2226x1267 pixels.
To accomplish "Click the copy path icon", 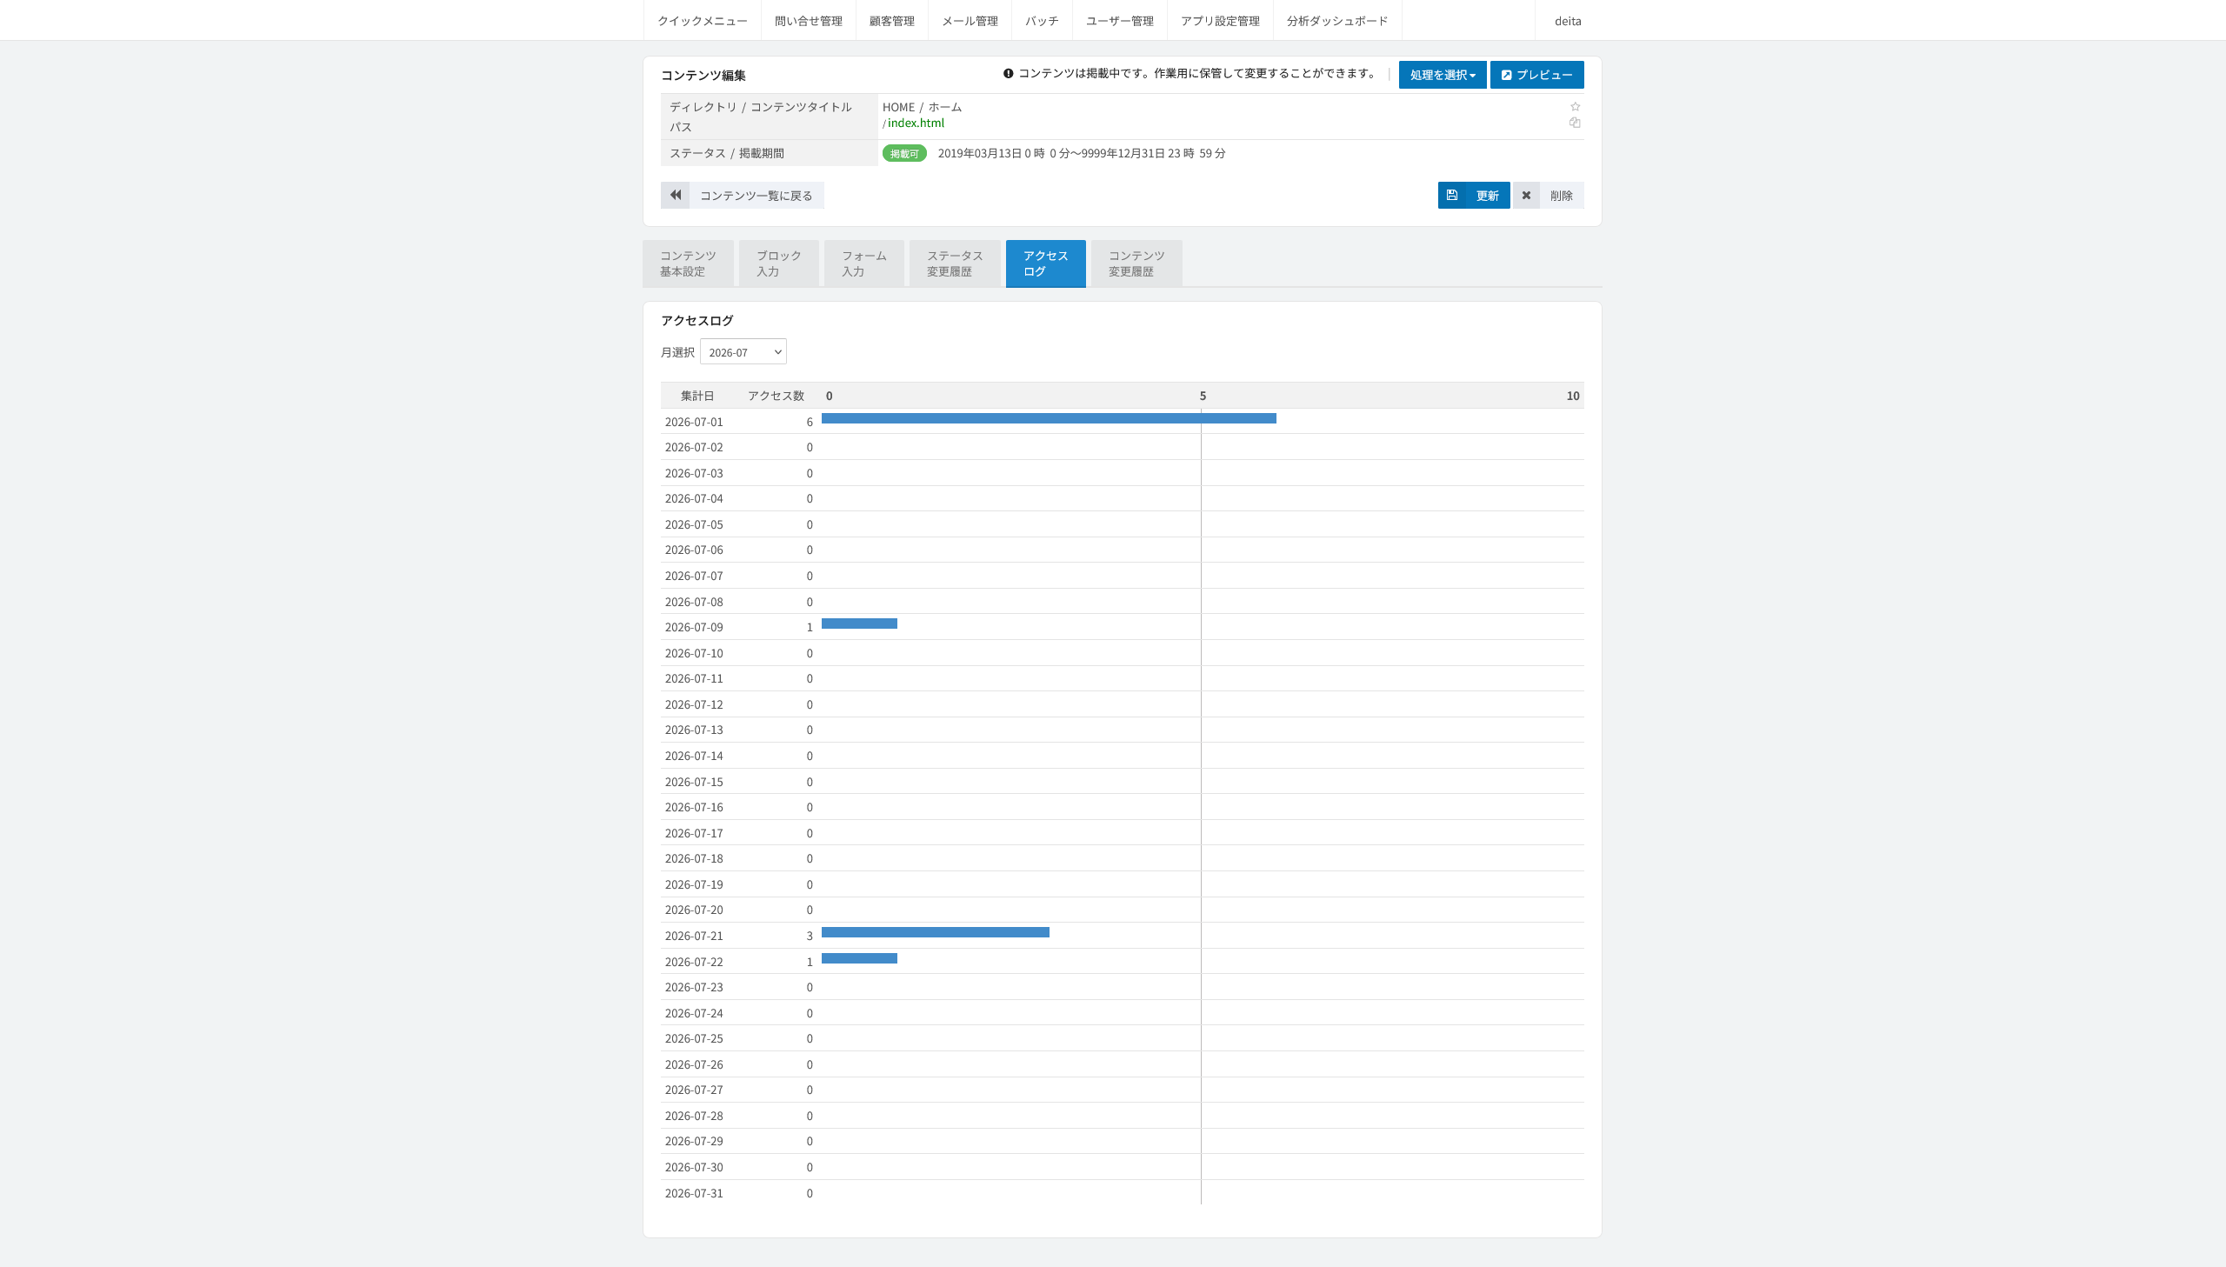I will point(1575,123).
